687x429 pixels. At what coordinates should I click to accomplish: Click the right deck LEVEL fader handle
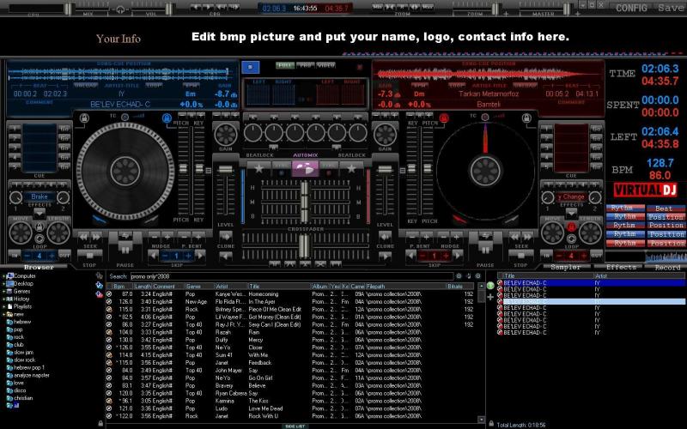pyautogui.click(x=385, y=170)
